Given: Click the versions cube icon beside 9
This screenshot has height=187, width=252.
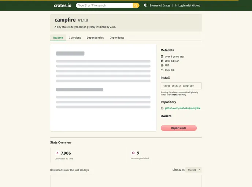Looking at the screenshot, I should point(133,153).
